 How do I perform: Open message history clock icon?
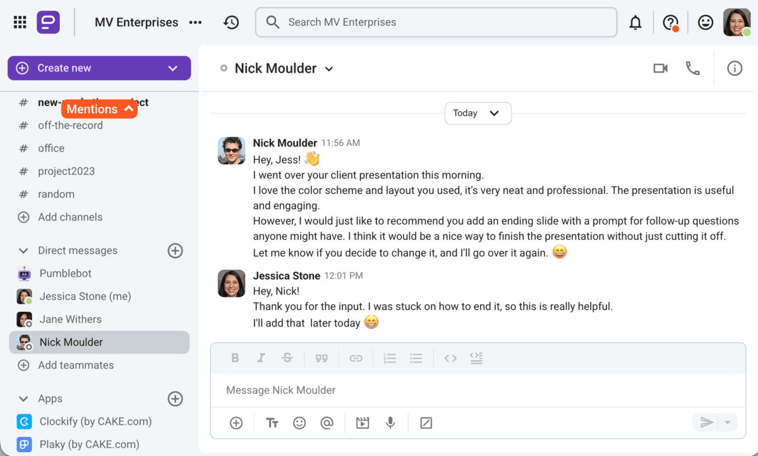coord(231,23)
